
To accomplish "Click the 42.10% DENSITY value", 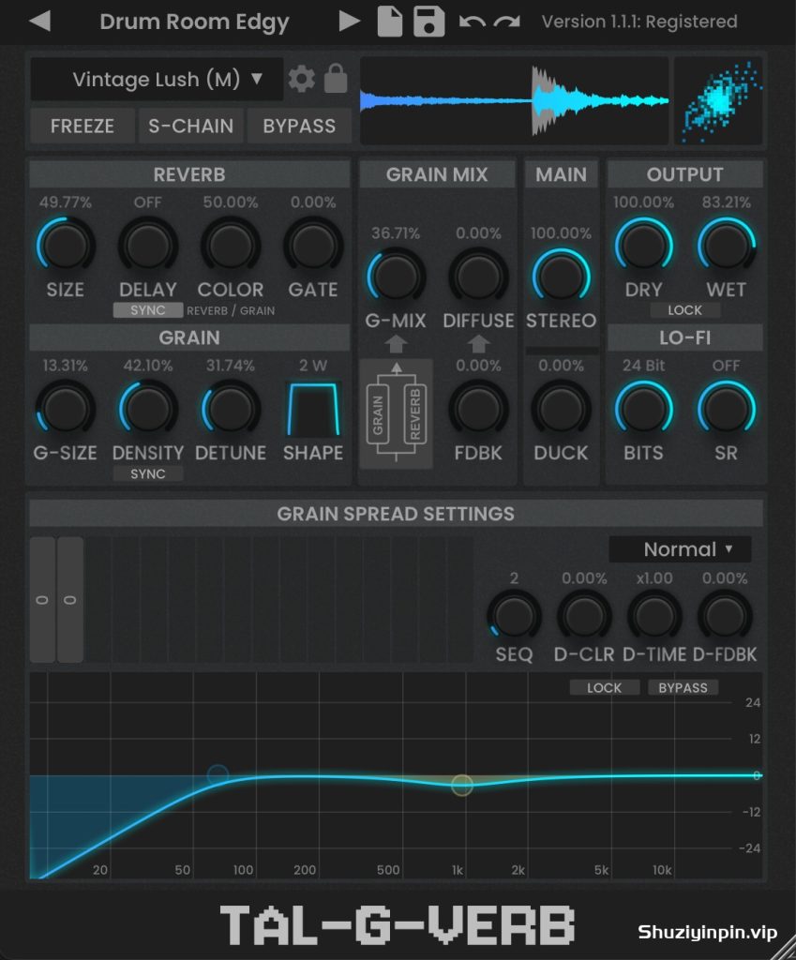I will pos(147,366).
